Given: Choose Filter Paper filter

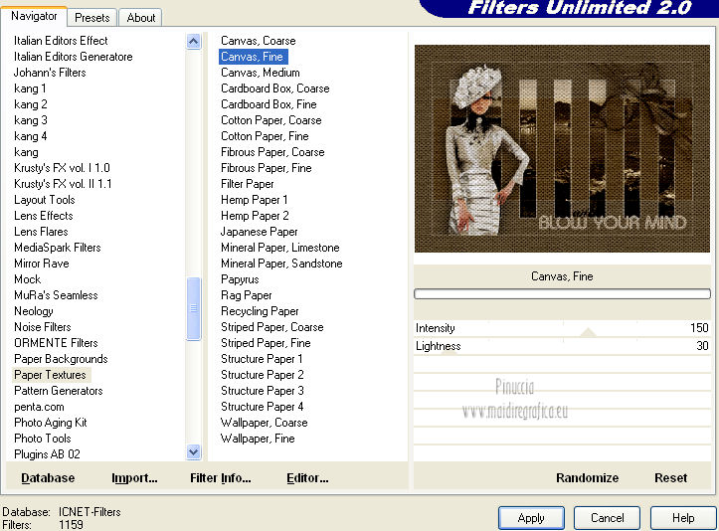Looking at the screenshot, I should click(248, 184).
